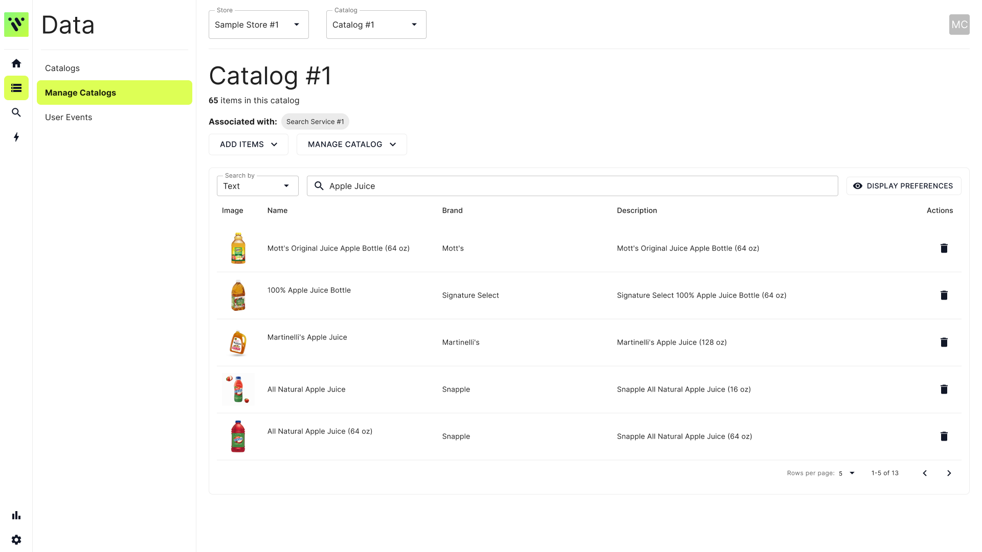Delete Snapple Apple Juice 64 oz item

944,436
